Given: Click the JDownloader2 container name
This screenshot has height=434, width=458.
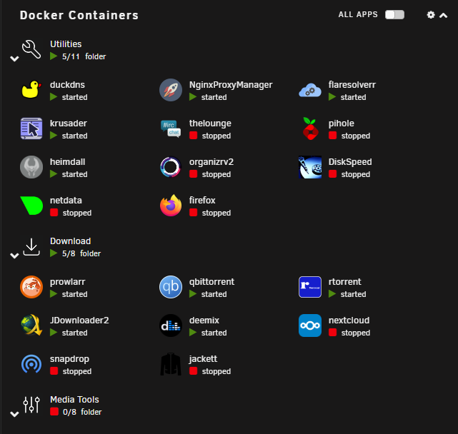Looking at the screenshot, I should [x=79, y=321].
